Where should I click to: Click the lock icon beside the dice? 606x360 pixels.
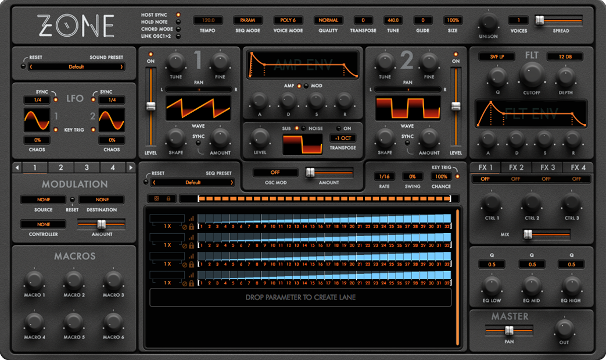tap(168, 199)
